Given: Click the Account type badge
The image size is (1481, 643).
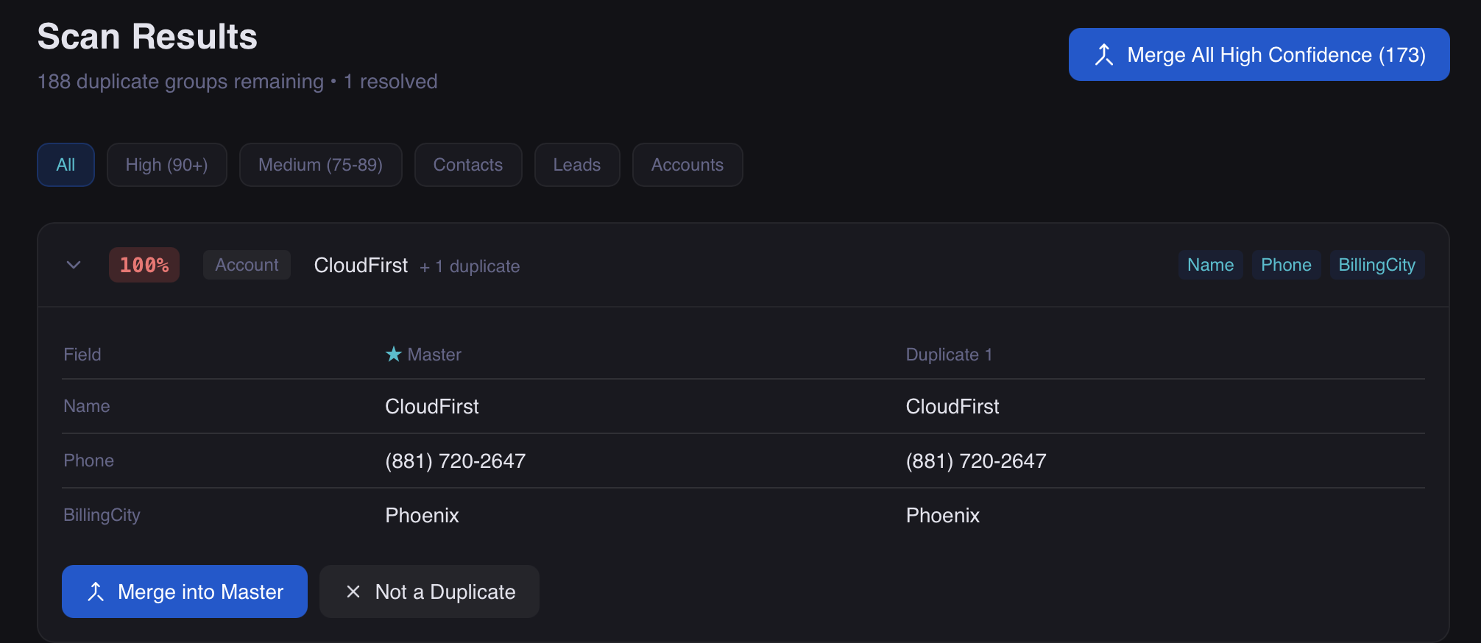Looking at the screenshot, I should (247, 265).
